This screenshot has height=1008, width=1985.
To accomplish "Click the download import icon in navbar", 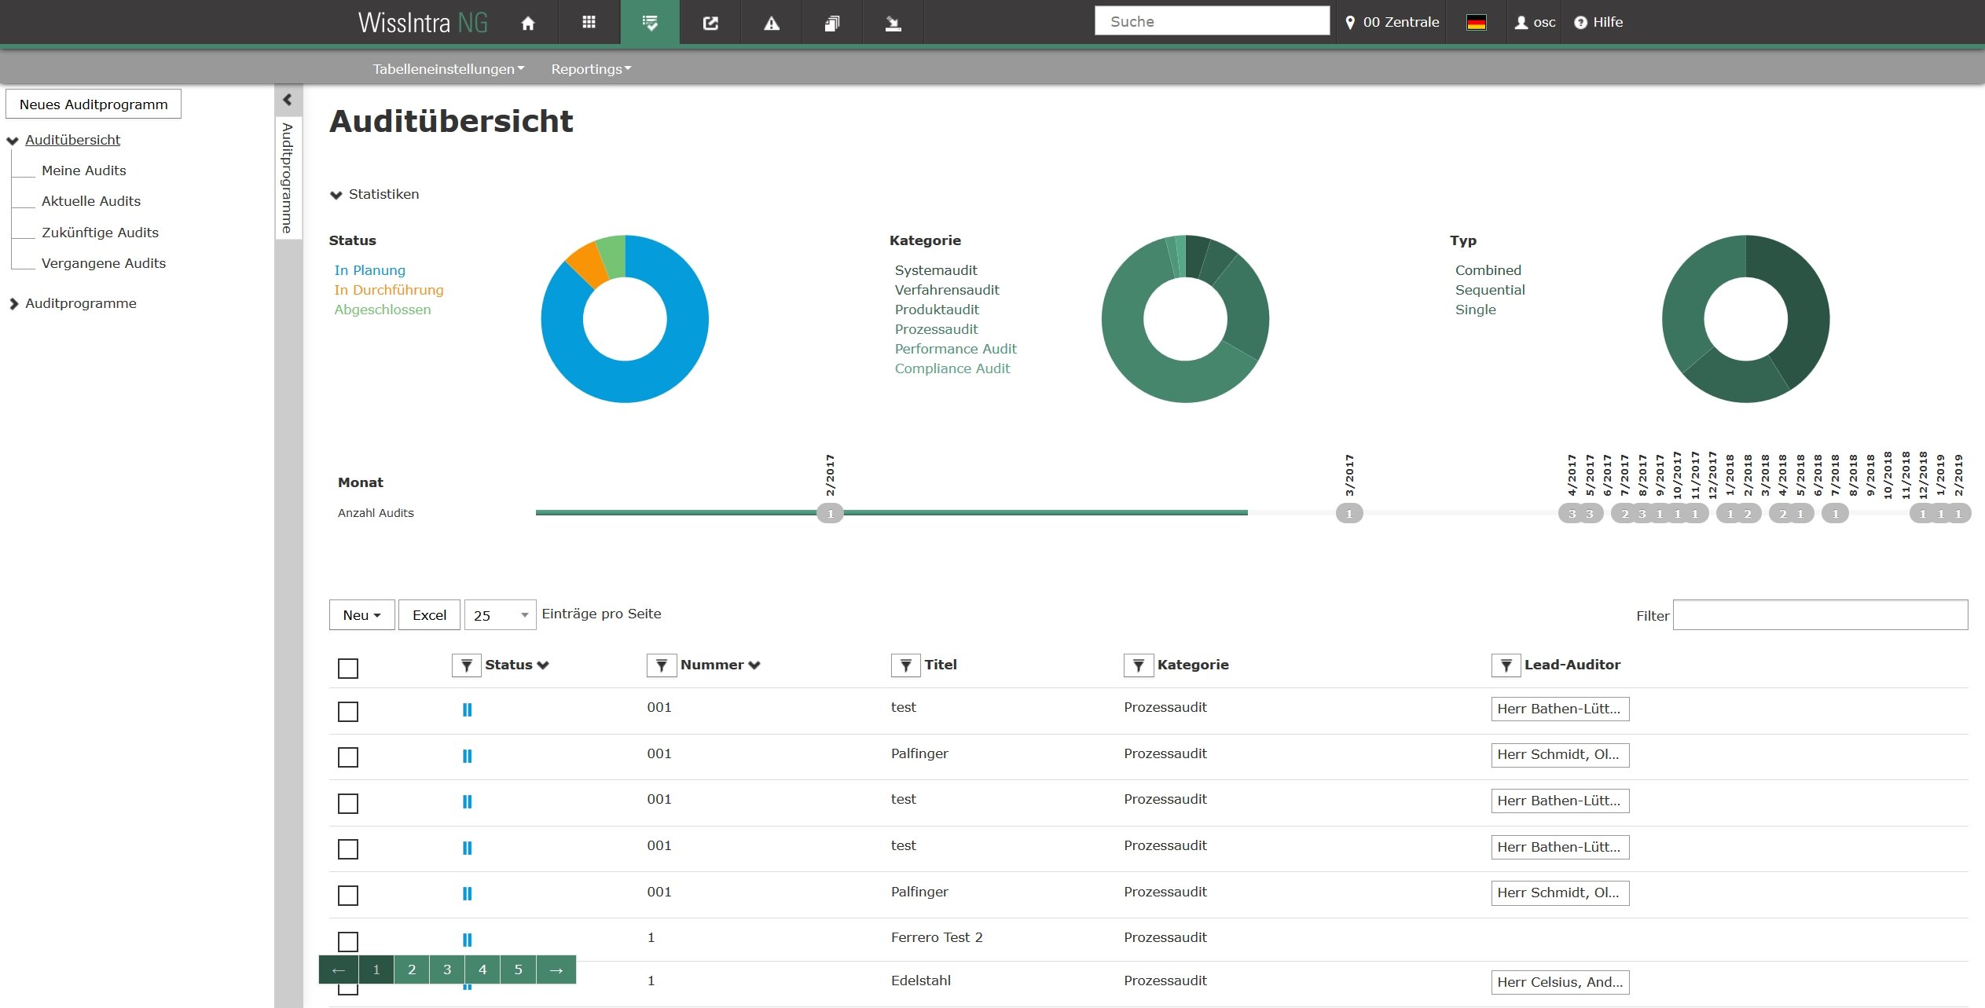I will [x=893, y=23].
